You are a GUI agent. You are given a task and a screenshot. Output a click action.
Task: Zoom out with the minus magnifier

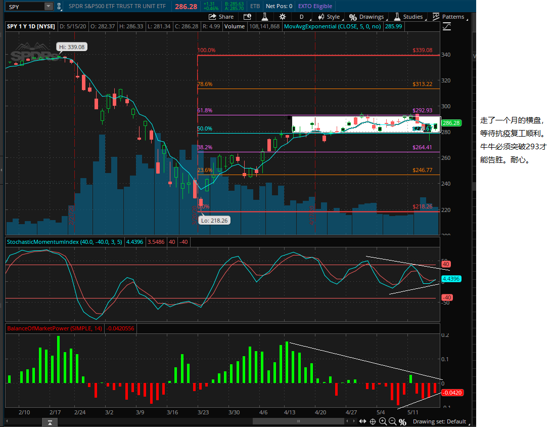tap(392, 421)
